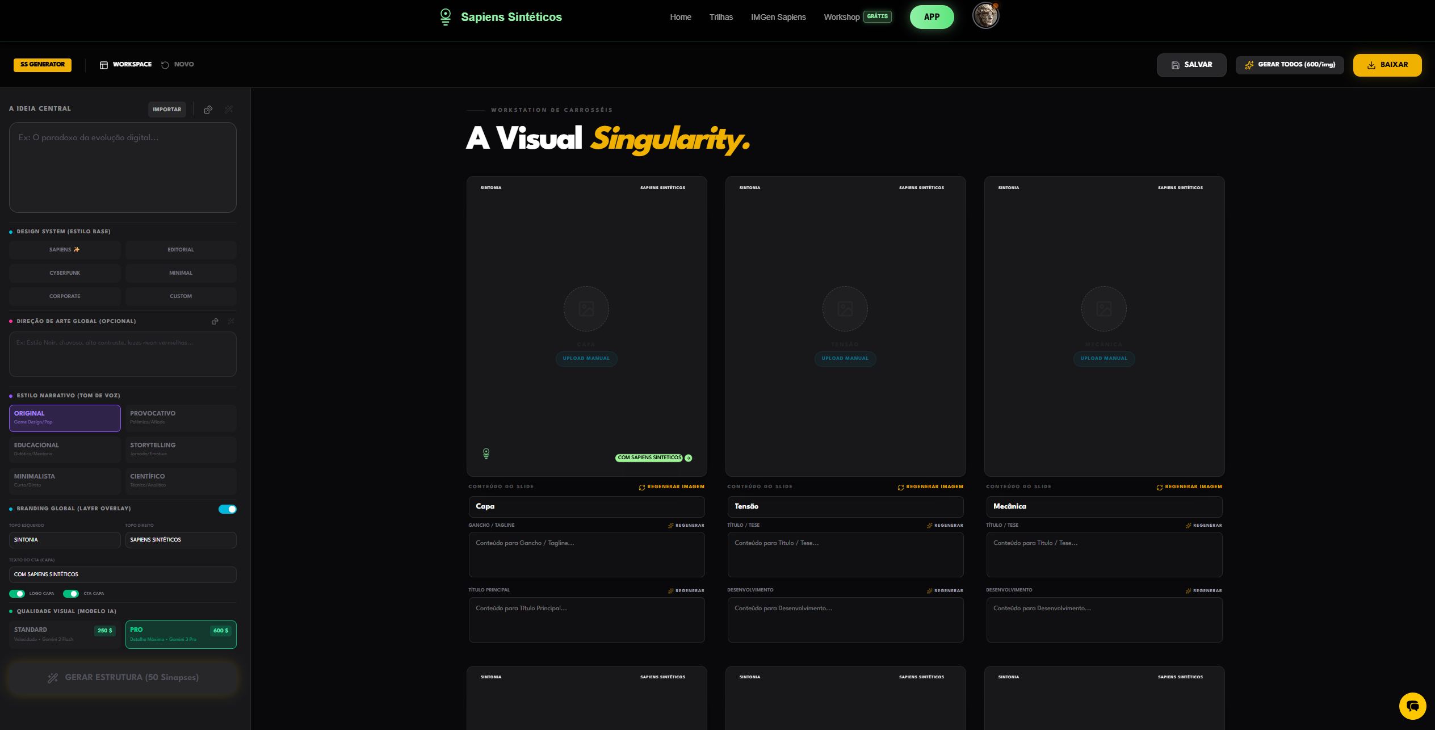Click the dice icon in Direção de Arte Global
1435x730 pixels.
(215, 321)
